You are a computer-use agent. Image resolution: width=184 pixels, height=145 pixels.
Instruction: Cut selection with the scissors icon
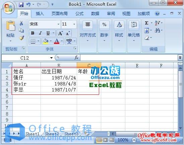pyautogui.click(x=21, y=23)
